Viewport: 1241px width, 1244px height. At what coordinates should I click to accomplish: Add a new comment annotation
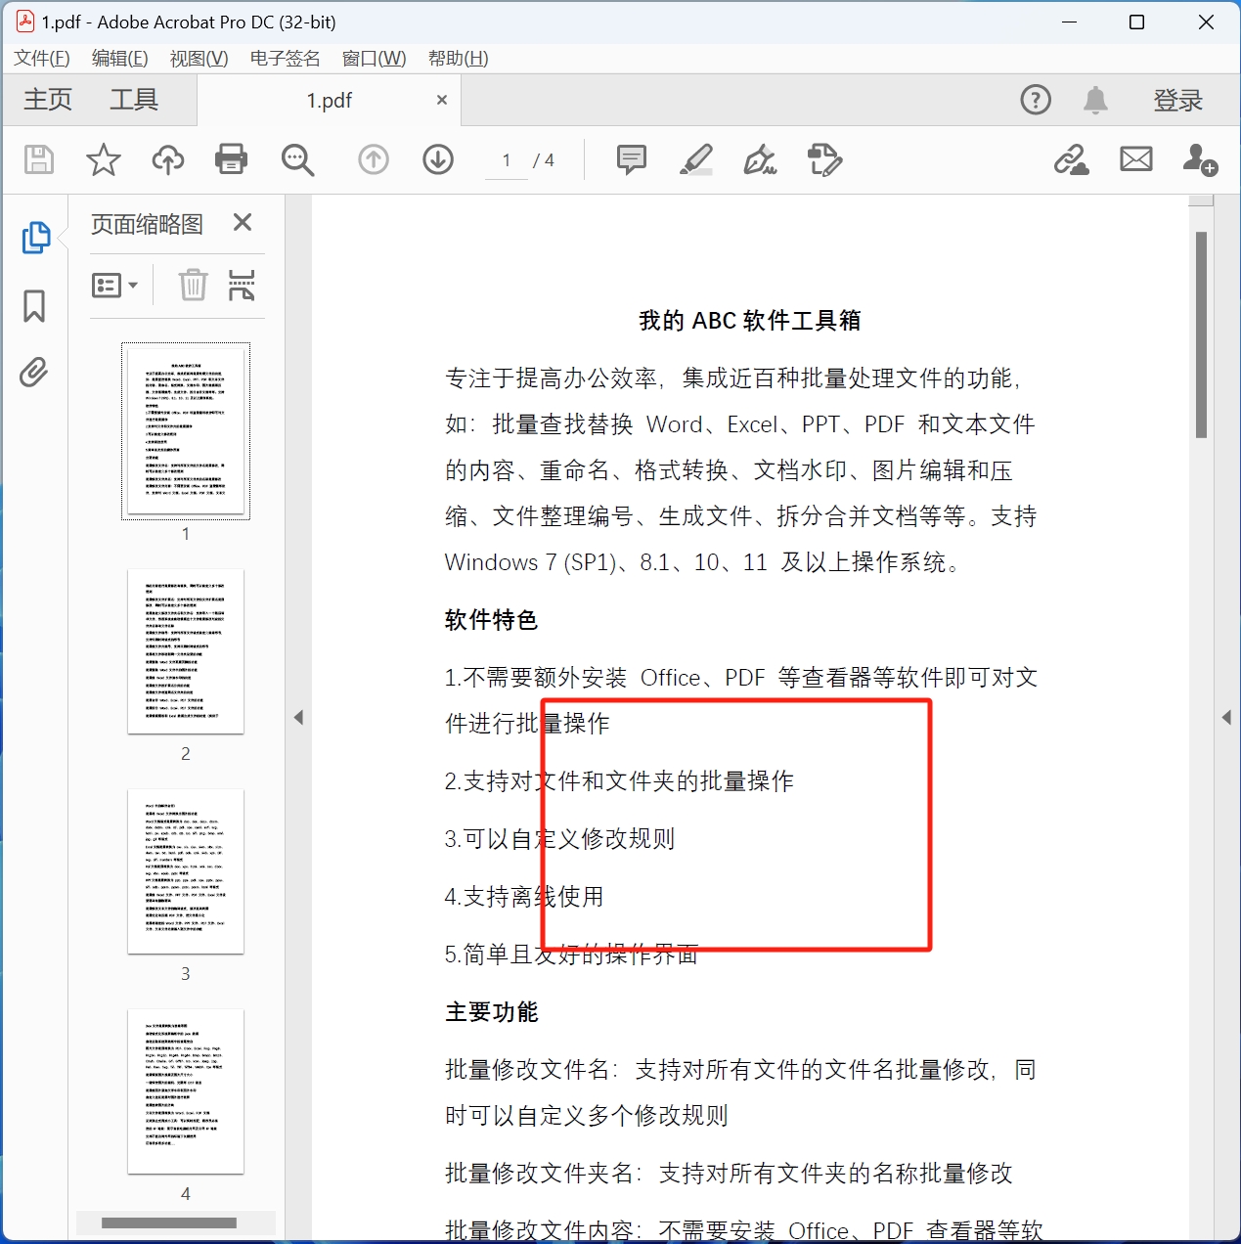630,159
